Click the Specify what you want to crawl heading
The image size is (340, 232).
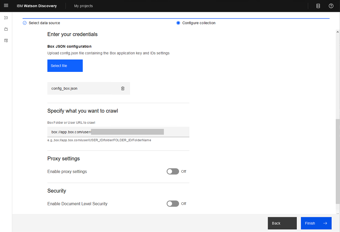click(x=83, y=111)
